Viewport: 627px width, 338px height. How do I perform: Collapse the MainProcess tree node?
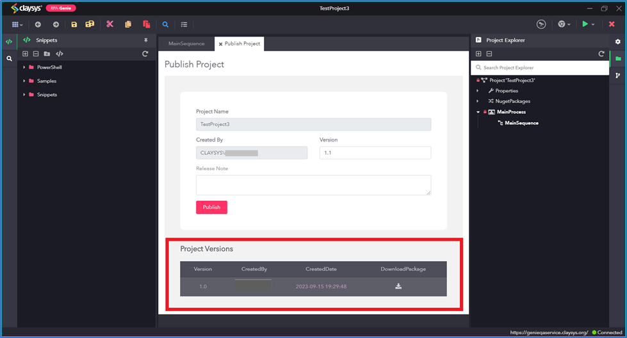tap(478, 112)
